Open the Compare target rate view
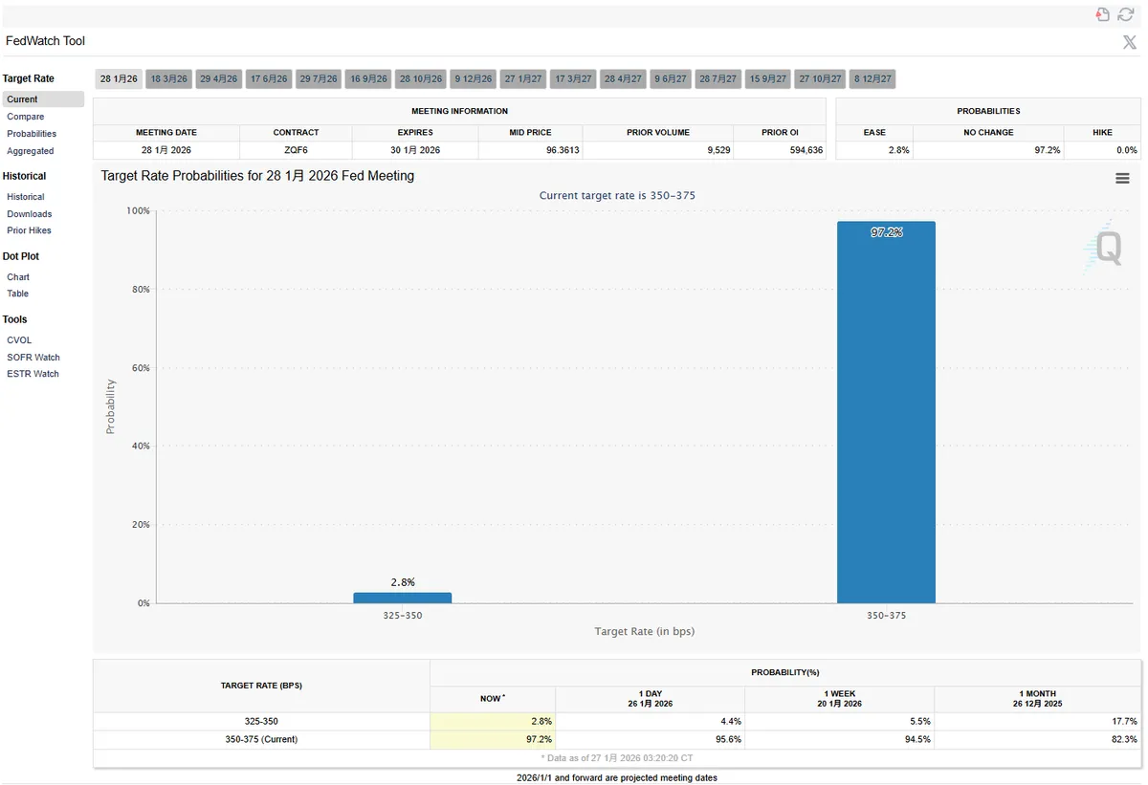 26,117
